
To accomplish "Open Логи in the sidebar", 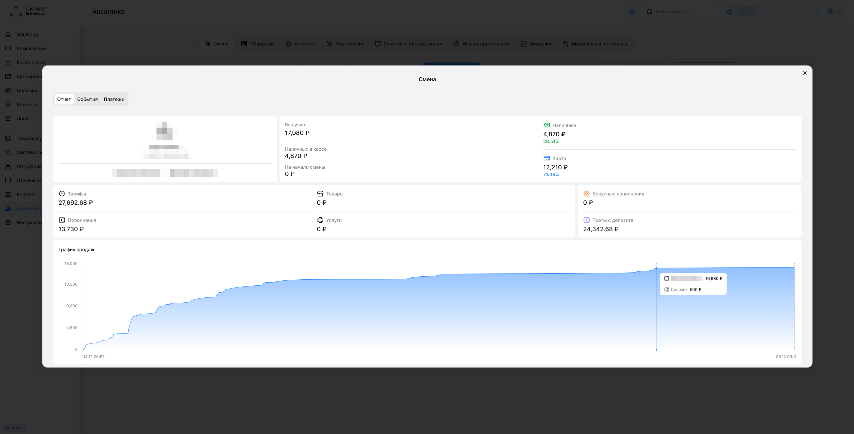I will 22,119.
